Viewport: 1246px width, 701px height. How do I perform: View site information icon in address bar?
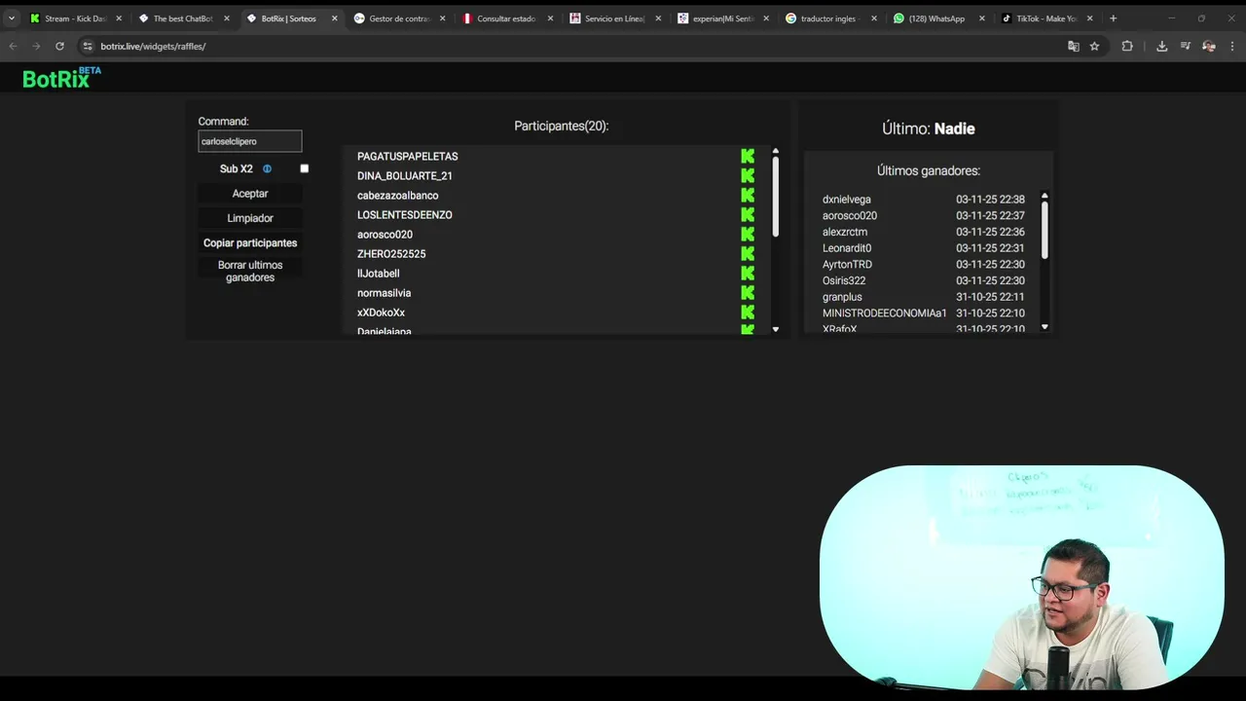[88, 46]
